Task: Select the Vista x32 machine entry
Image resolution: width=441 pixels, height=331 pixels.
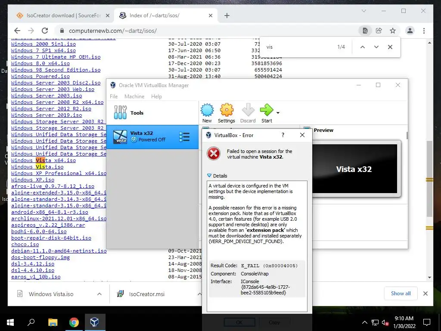Action: (152, 137)
